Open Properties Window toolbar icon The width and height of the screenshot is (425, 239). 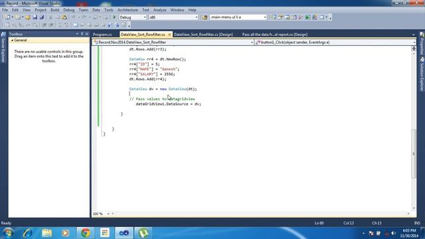(x=280, y=17)
